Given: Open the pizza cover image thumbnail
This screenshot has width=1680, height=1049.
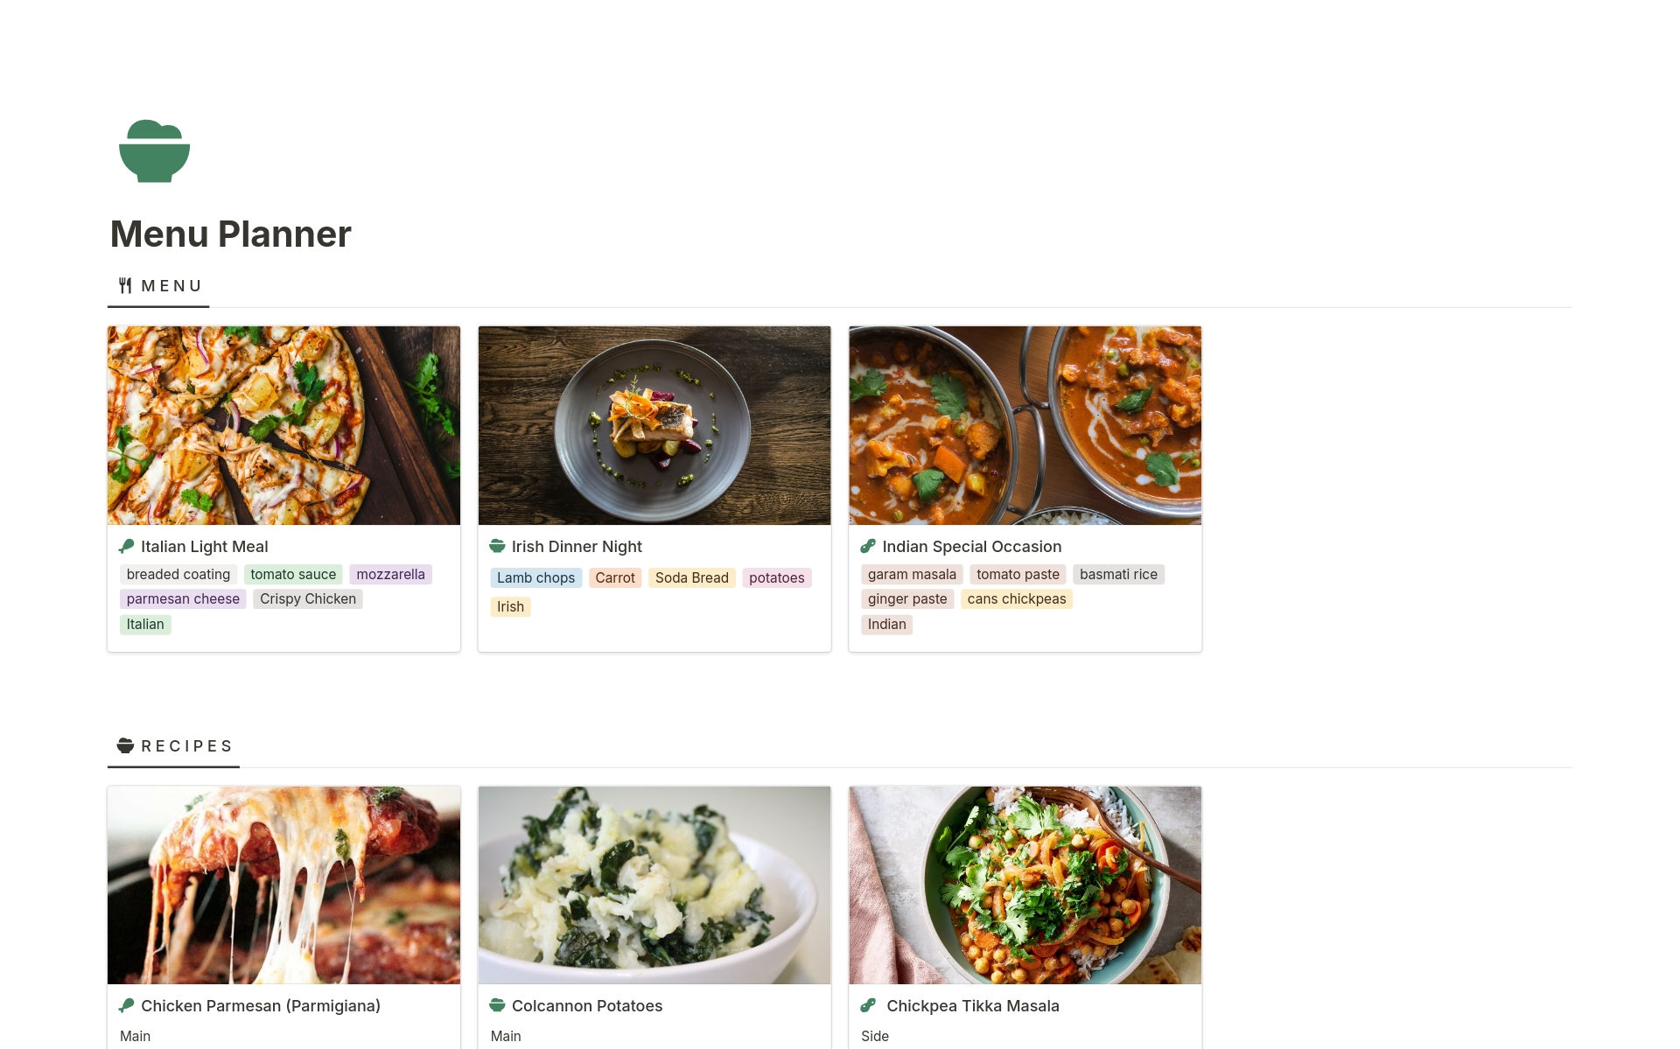Looking at the screenshot, I should 283,425.
